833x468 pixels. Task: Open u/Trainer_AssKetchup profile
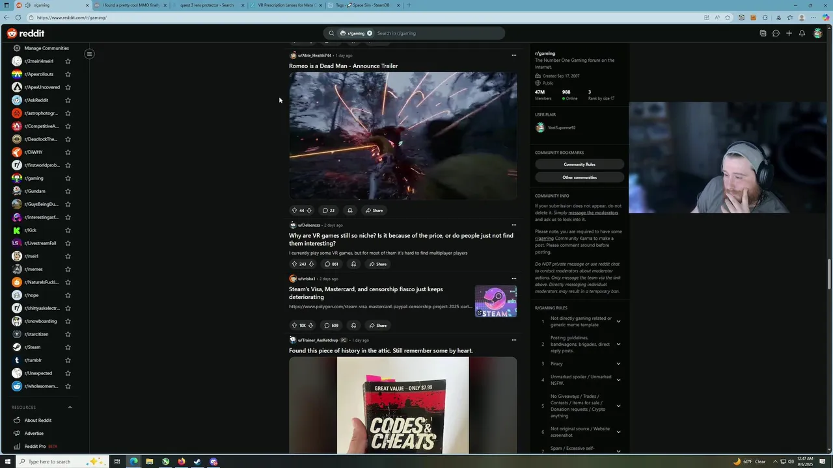point(318,340)
